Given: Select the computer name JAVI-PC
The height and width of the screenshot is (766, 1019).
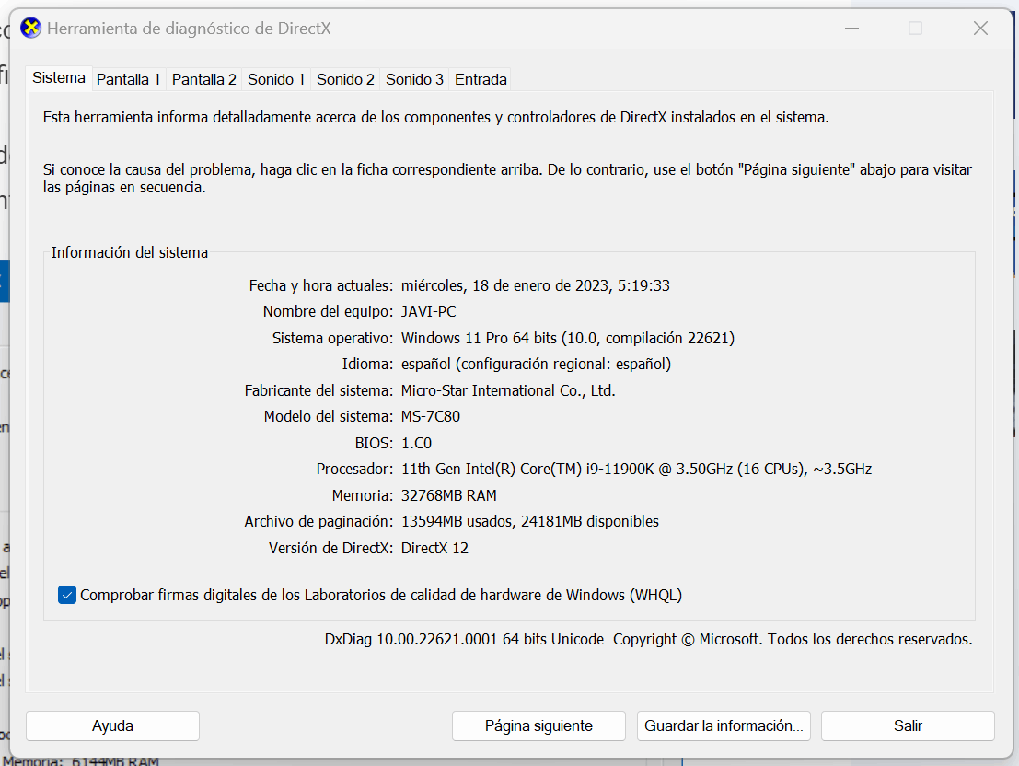Looking at the screenshot, I should pyautogui.click(x=428, y=311).
